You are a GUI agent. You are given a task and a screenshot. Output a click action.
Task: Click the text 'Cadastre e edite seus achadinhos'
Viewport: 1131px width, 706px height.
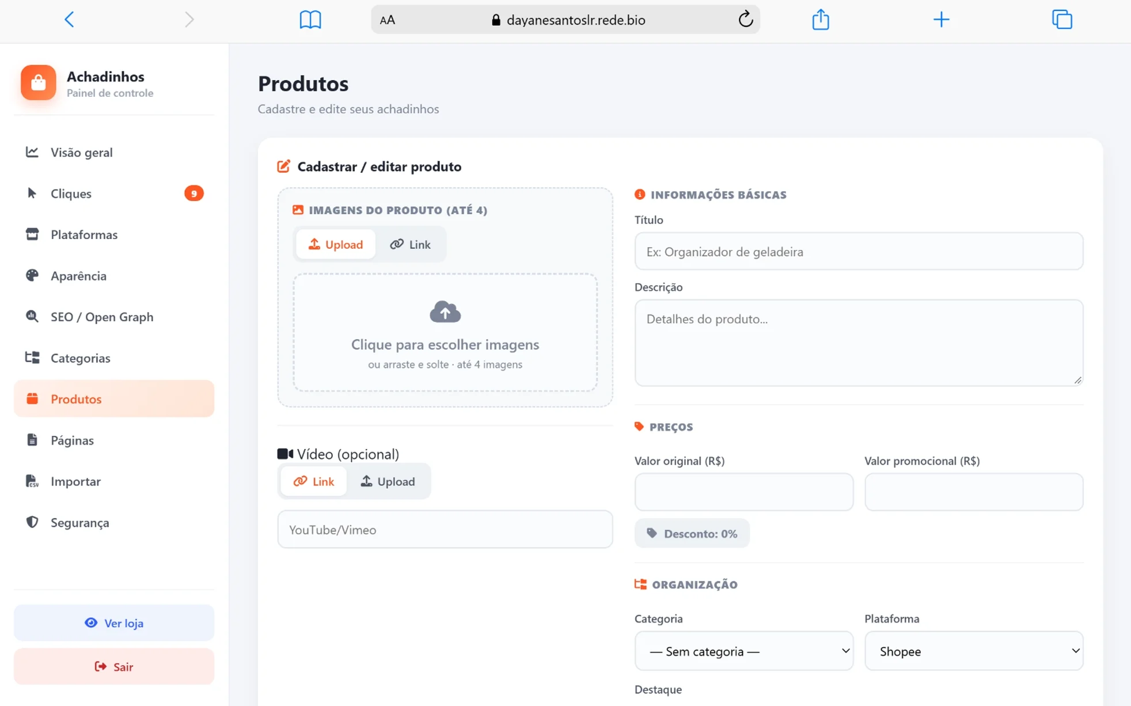pos(348,109)
